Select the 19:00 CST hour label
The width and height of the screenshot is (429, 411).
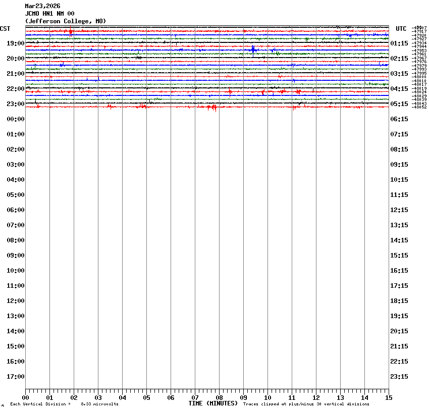(16, 43)
